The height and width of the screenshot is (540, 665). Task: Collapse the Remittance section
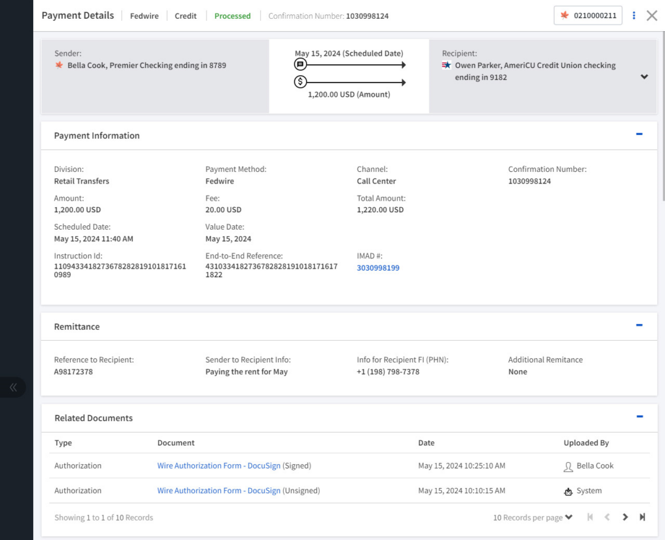pyautogui.click(x=639, y=325)
